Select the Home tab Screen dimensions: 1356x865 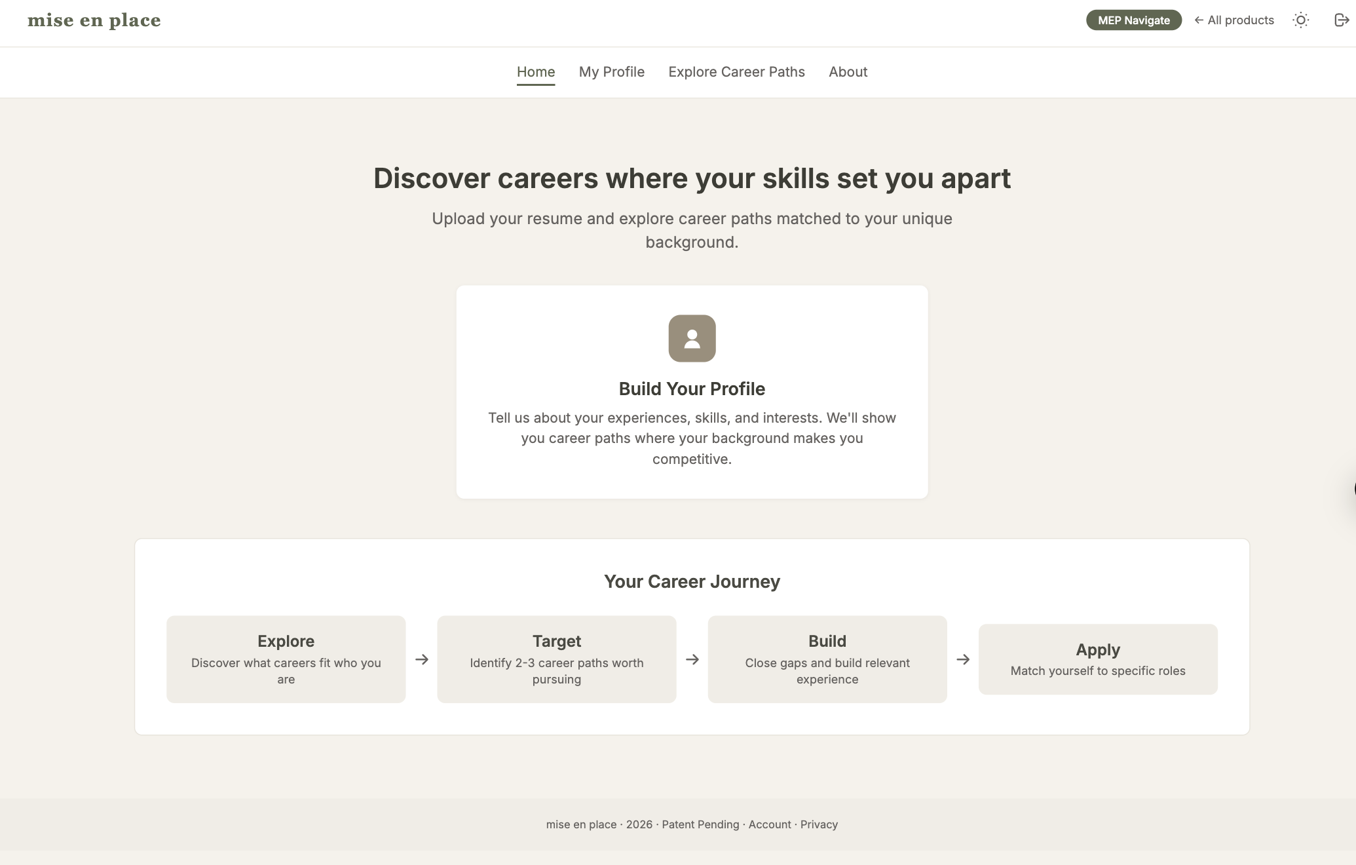(x=536, y=72)
